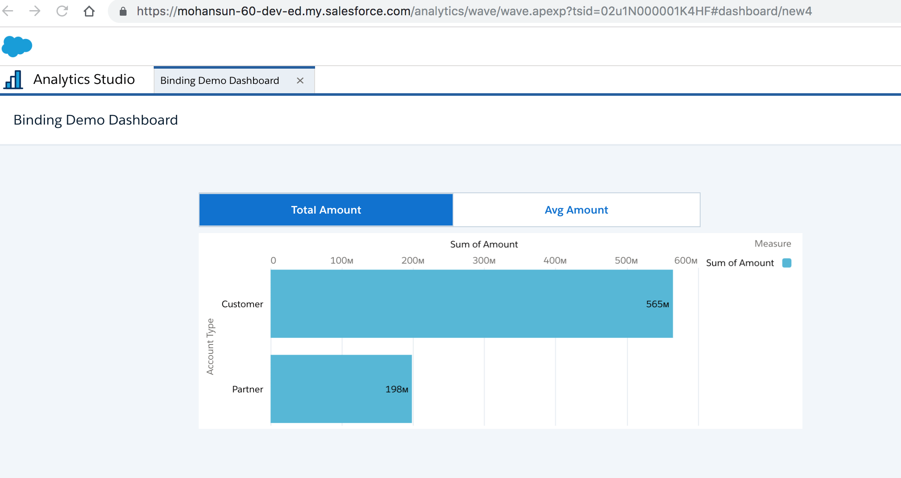The image size is (901, 478).
Task: Click the 400M axis tick label
Action: (555, 261)
